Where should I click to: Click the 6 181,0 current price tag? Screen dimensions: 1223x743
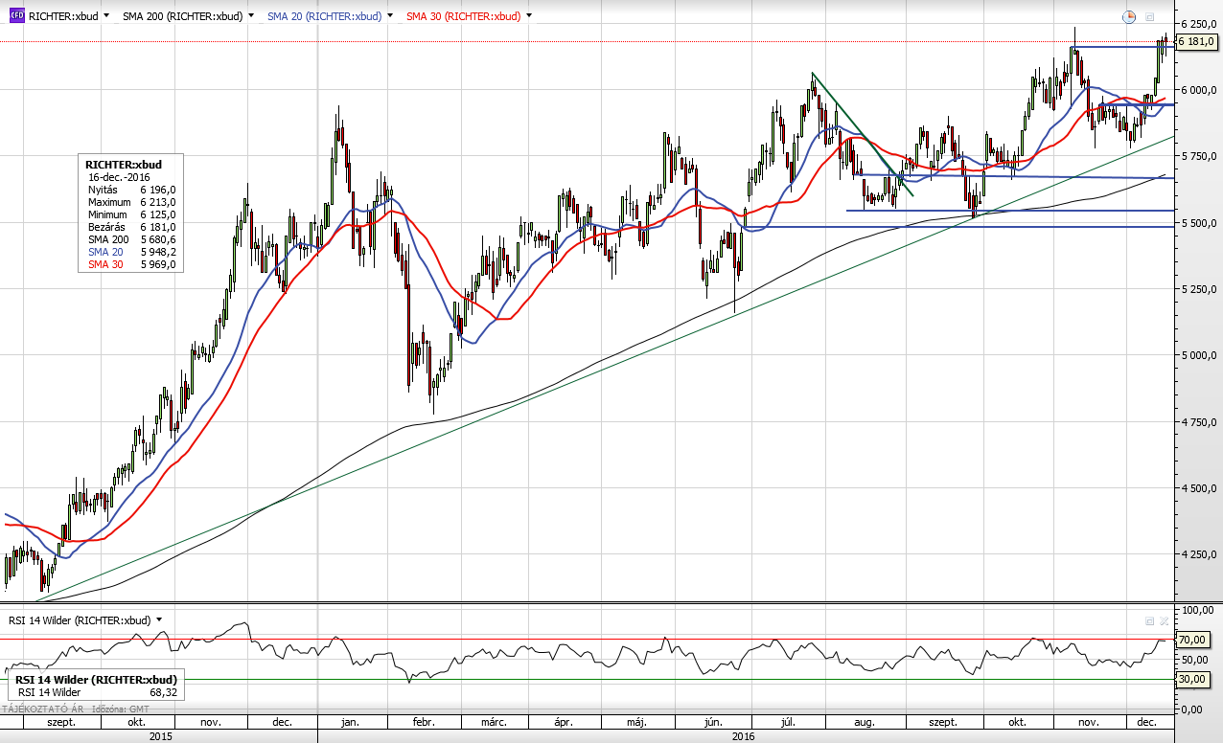(1196, 41)
